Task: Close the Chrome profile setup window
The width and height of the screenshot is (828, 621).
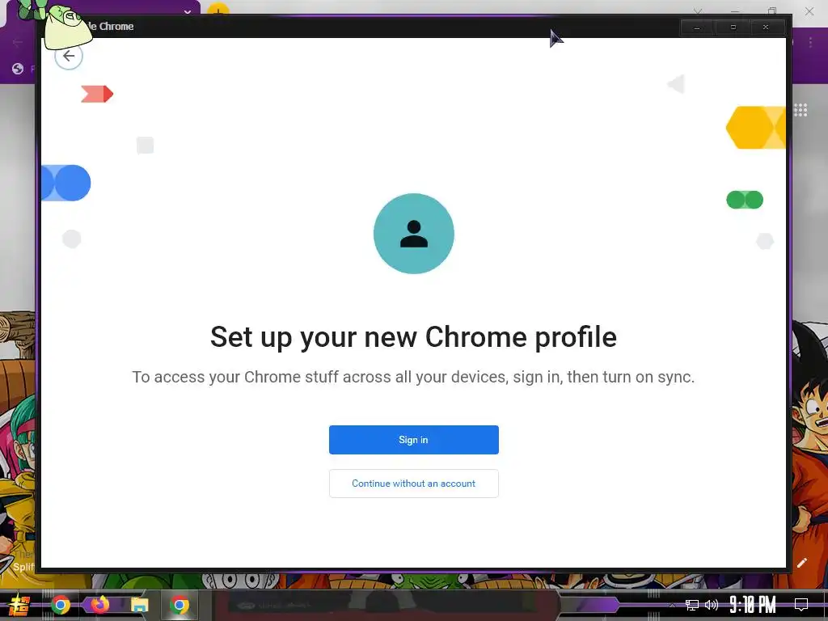Action: 766,27
